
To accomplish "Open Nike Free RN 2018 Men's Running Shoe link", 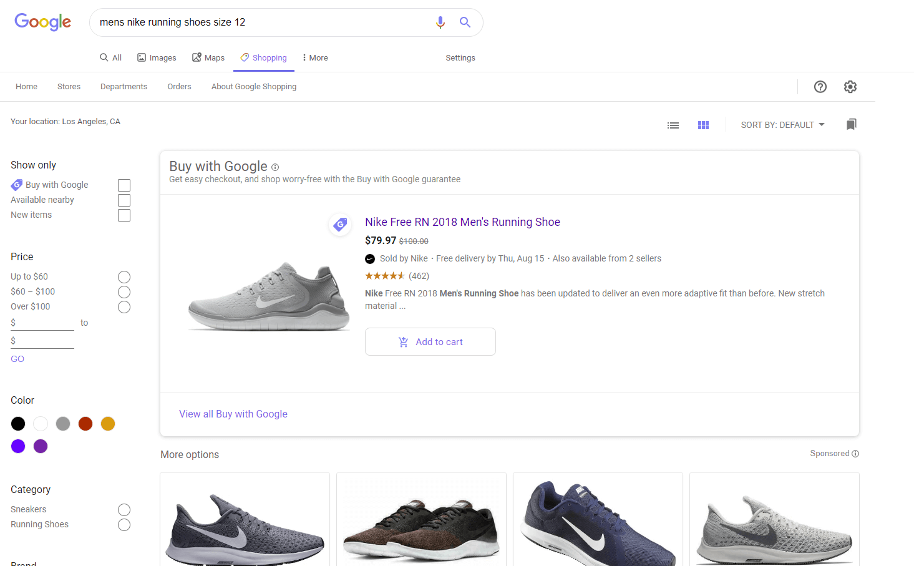I will pyautogui.click(x=462, y=222).
